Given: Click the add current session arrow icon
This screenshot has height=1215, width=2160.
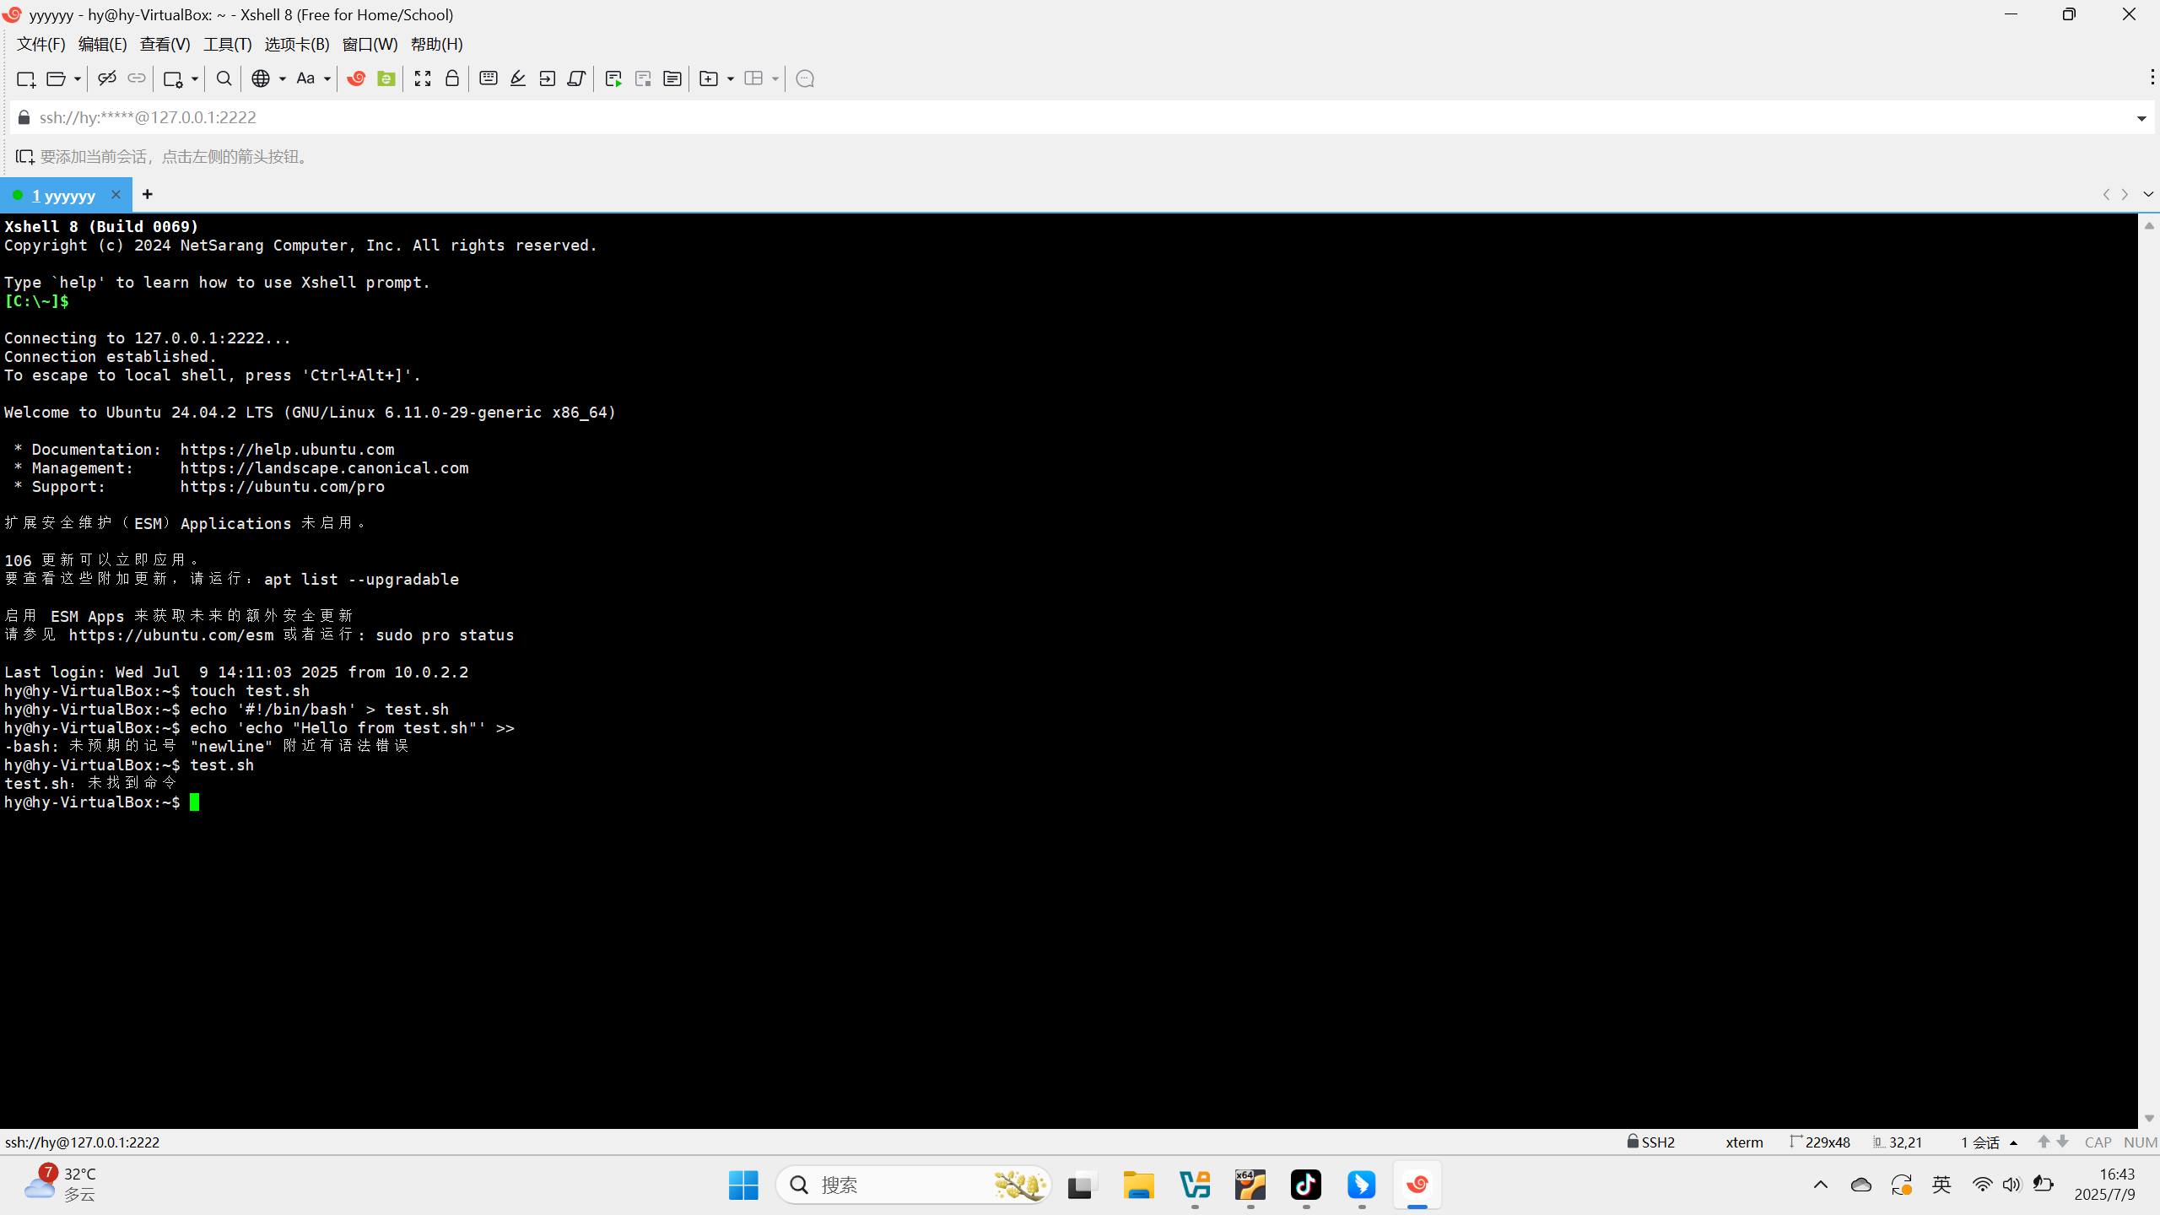Looking at the screenshot, I should point(24,157).
